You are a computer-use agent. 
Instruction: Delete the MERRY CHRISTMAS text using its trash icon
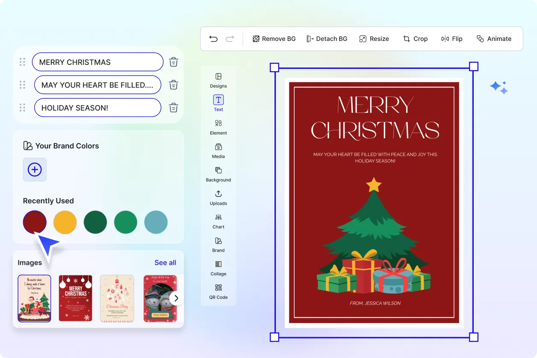click(x=173, y=62)
